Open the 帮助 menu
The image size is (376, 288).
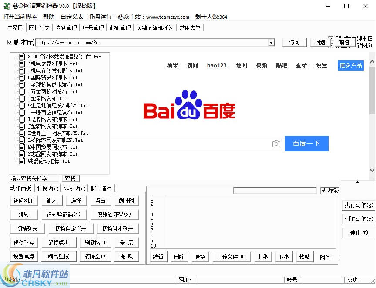pyautogui.click(x=49, y=17)
